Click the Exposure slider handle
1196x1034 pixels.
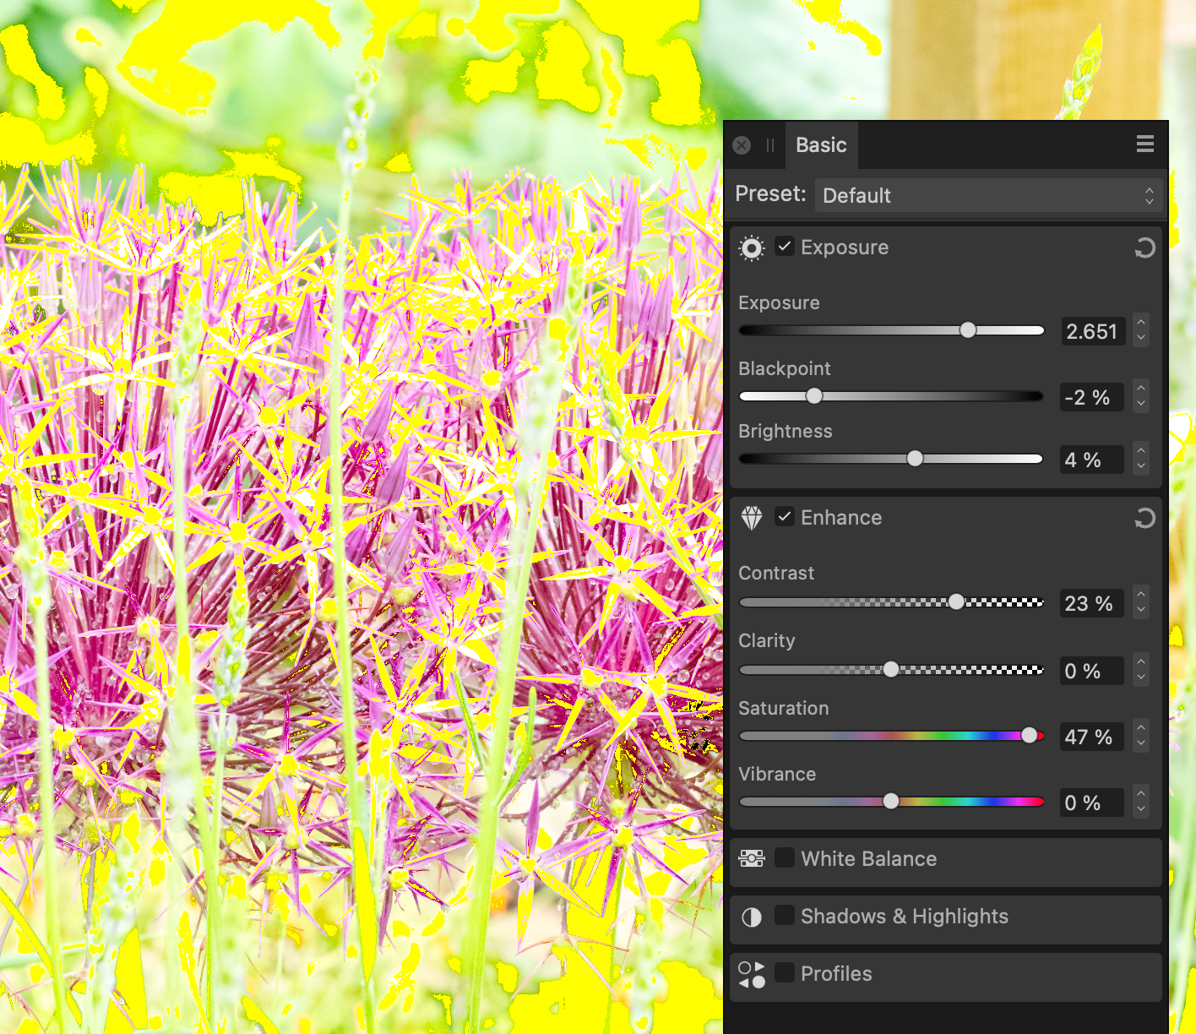click(x=968, y=330)
